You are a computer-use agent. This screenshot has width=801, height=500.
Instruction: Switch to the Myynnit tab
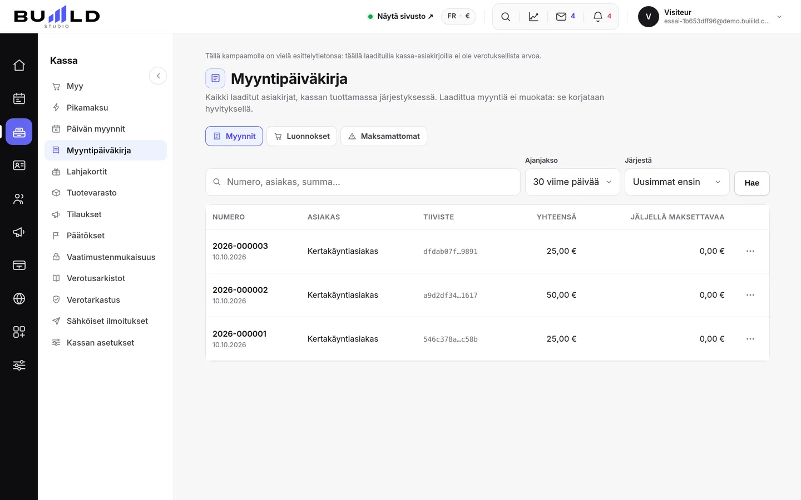point(234,136)
